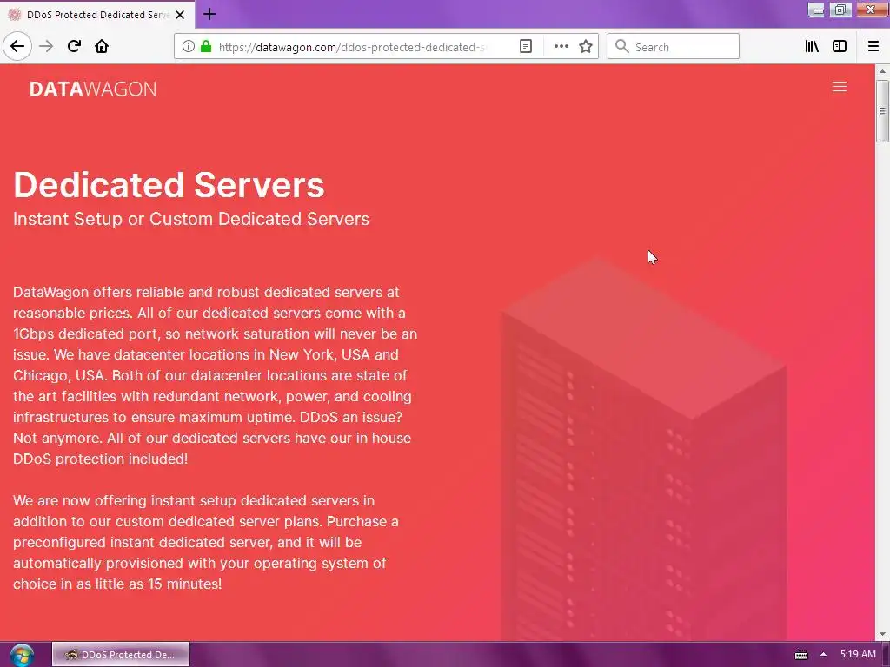The width and height of the screenshot is (890, 667).
Task: Open a new browser tab
Action: [209, 14]
